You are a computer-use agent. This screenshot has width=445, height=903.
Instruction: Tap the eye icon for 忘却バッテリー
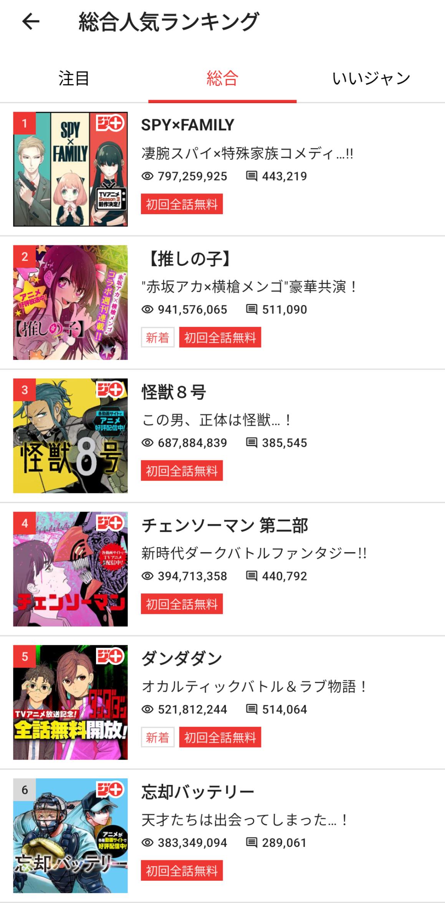point(147,843)
